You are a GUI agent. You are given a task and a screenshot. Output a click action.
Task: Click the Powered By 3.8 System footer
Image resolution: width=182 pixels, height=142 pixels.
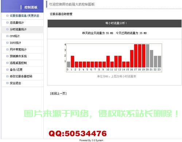tap(91, 140)
